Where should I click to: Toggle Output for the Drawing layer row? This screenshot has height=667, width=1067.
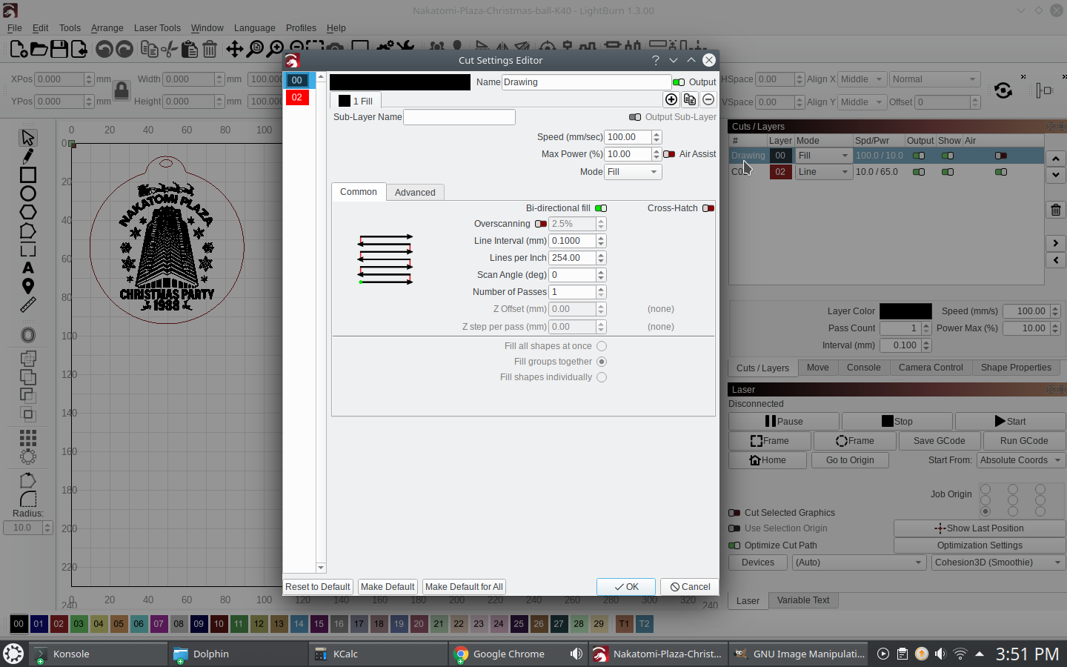[x=919, y=156]
